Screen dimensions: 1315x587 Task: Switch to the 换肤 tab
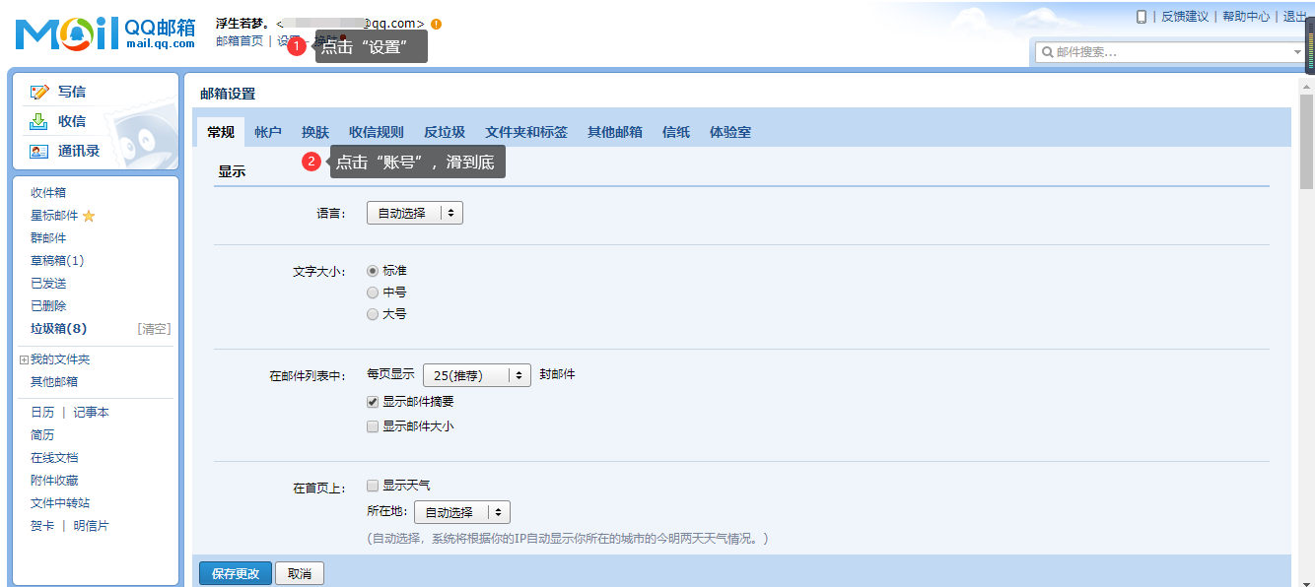(313, 130)
